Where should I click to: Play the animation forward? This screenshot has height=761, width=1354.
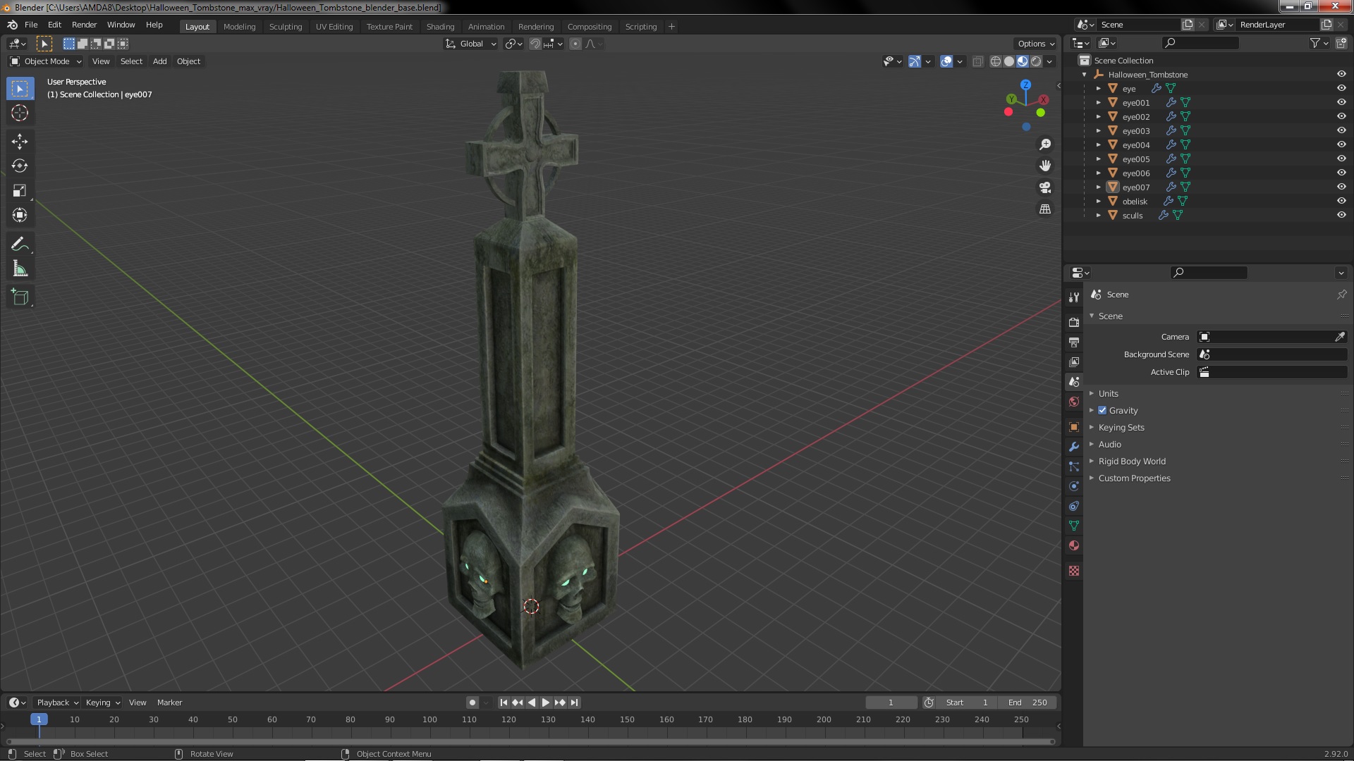545,703
